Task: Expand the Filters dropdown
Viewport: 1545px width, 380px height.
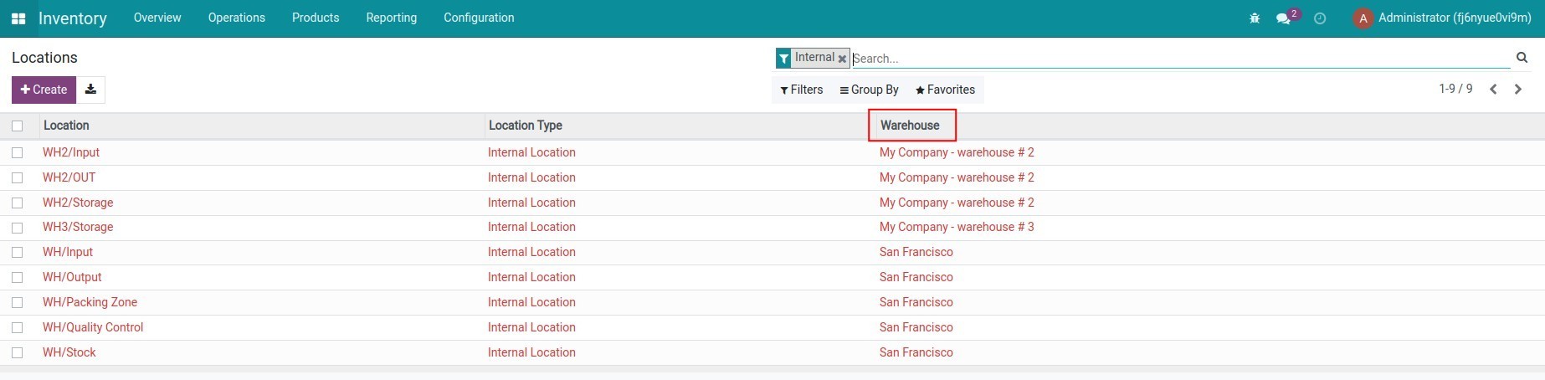Action: click(801, 90)
